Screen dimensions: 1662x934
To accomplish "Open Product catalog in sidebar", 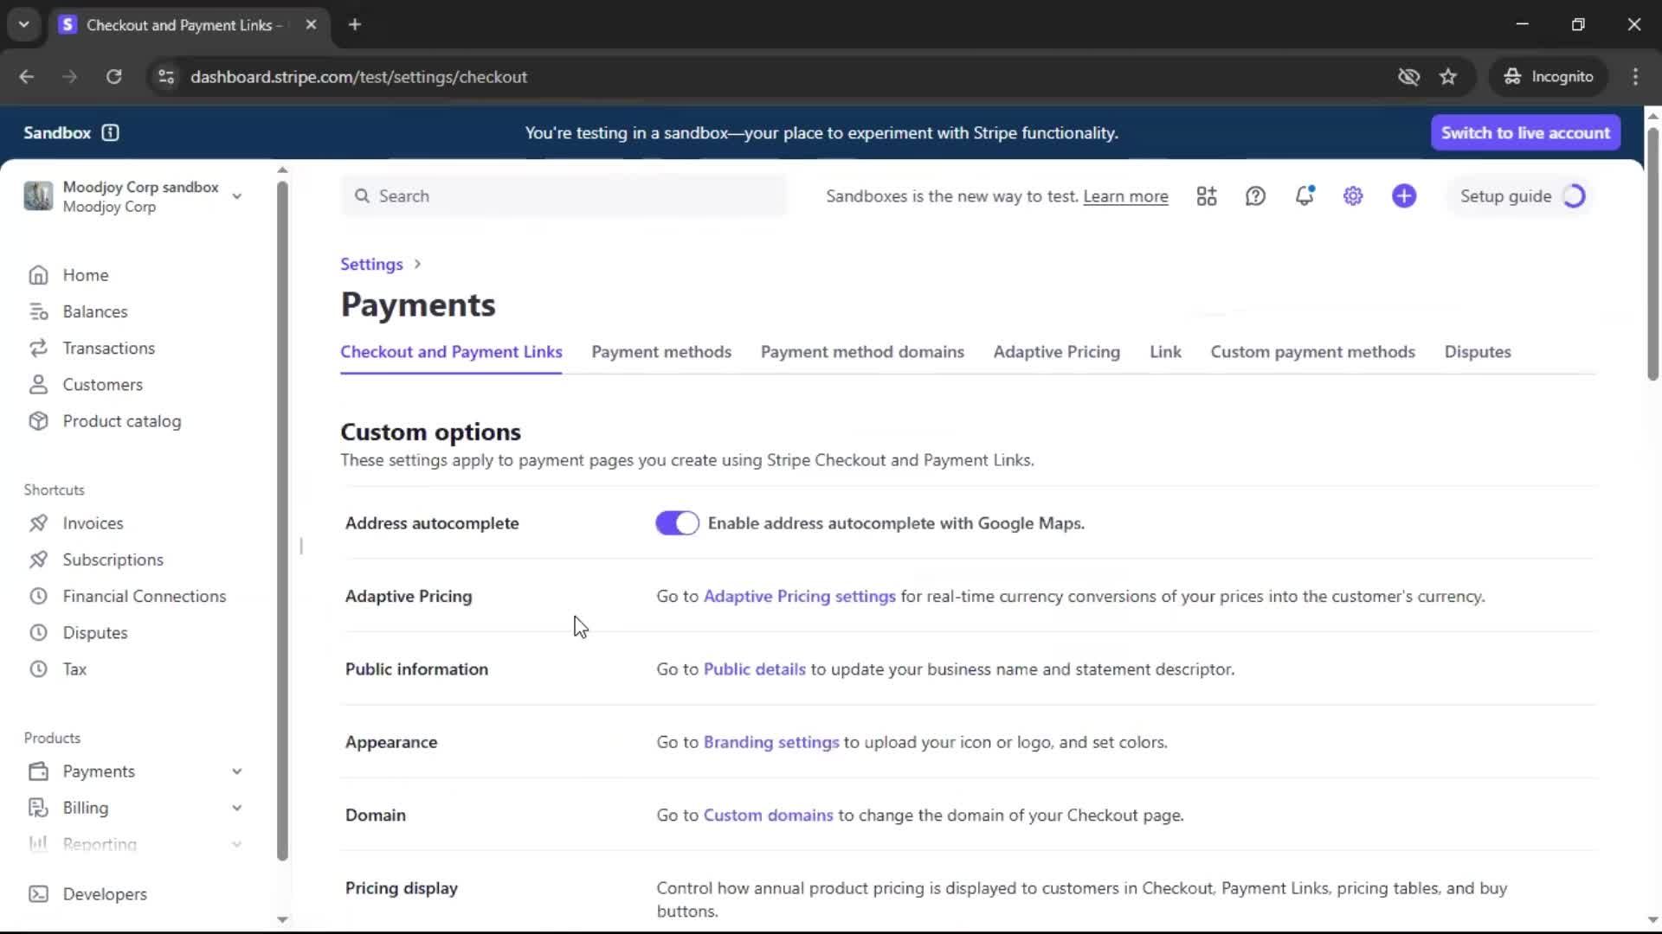I will coord(121,421).
